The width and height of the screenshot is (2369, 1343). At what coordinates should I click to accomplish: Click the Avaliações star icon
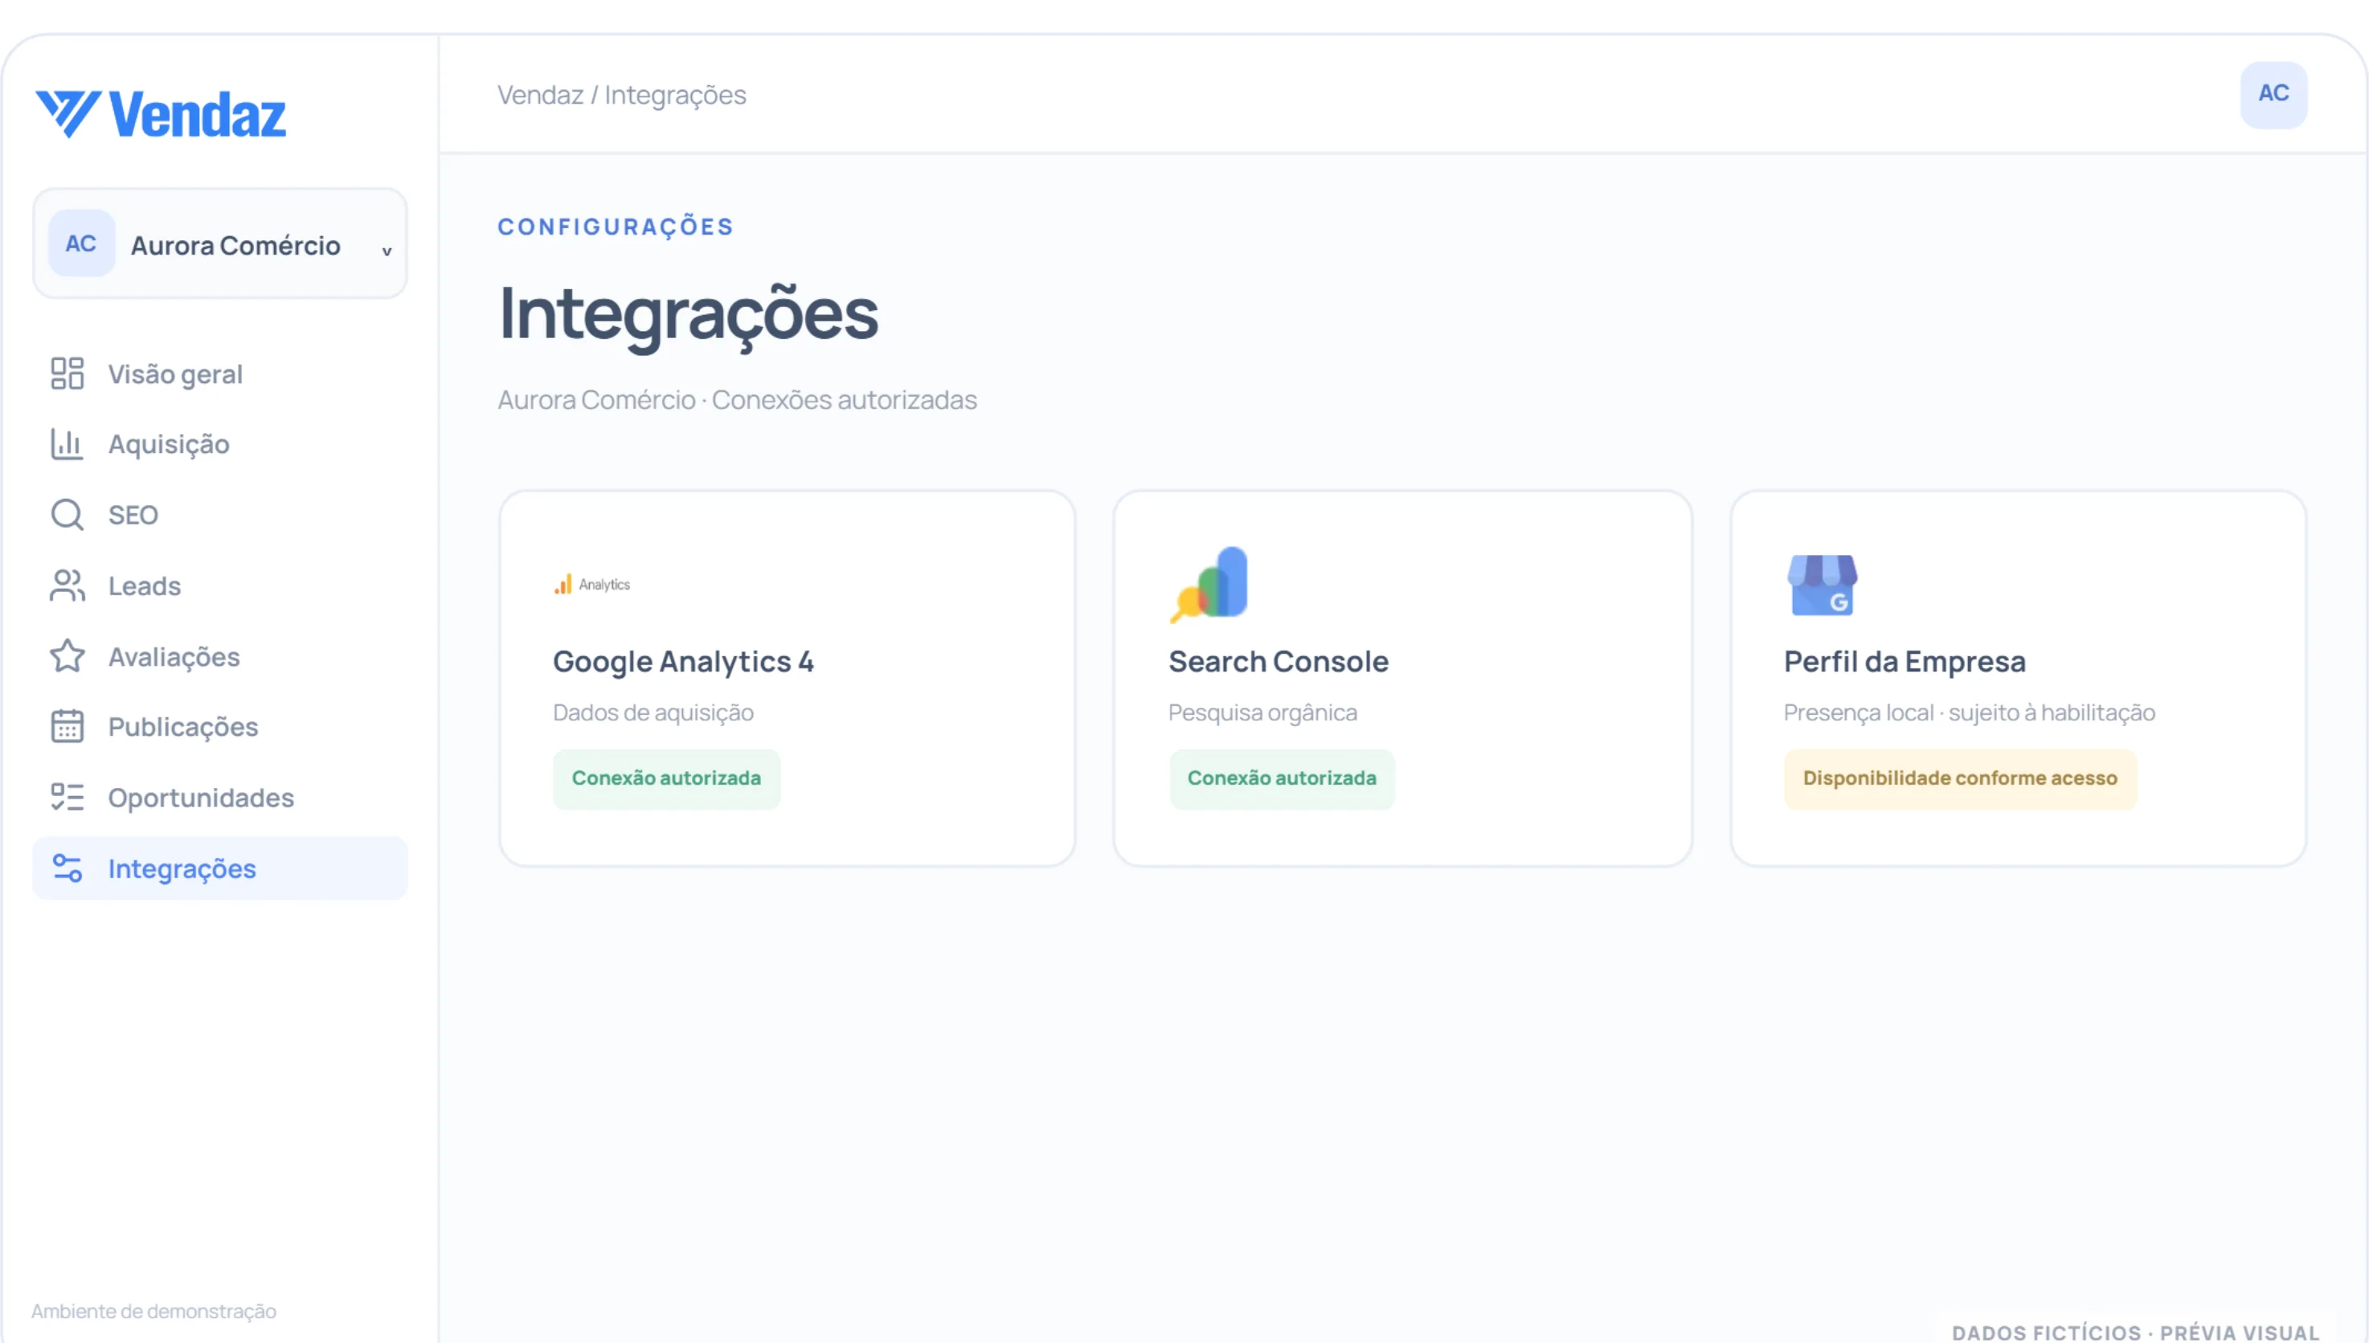(67, 655)
